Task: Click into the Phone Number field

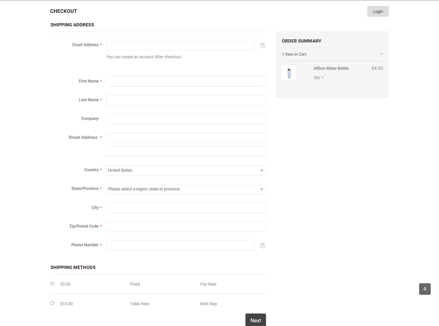Action: tap(180, 245)
